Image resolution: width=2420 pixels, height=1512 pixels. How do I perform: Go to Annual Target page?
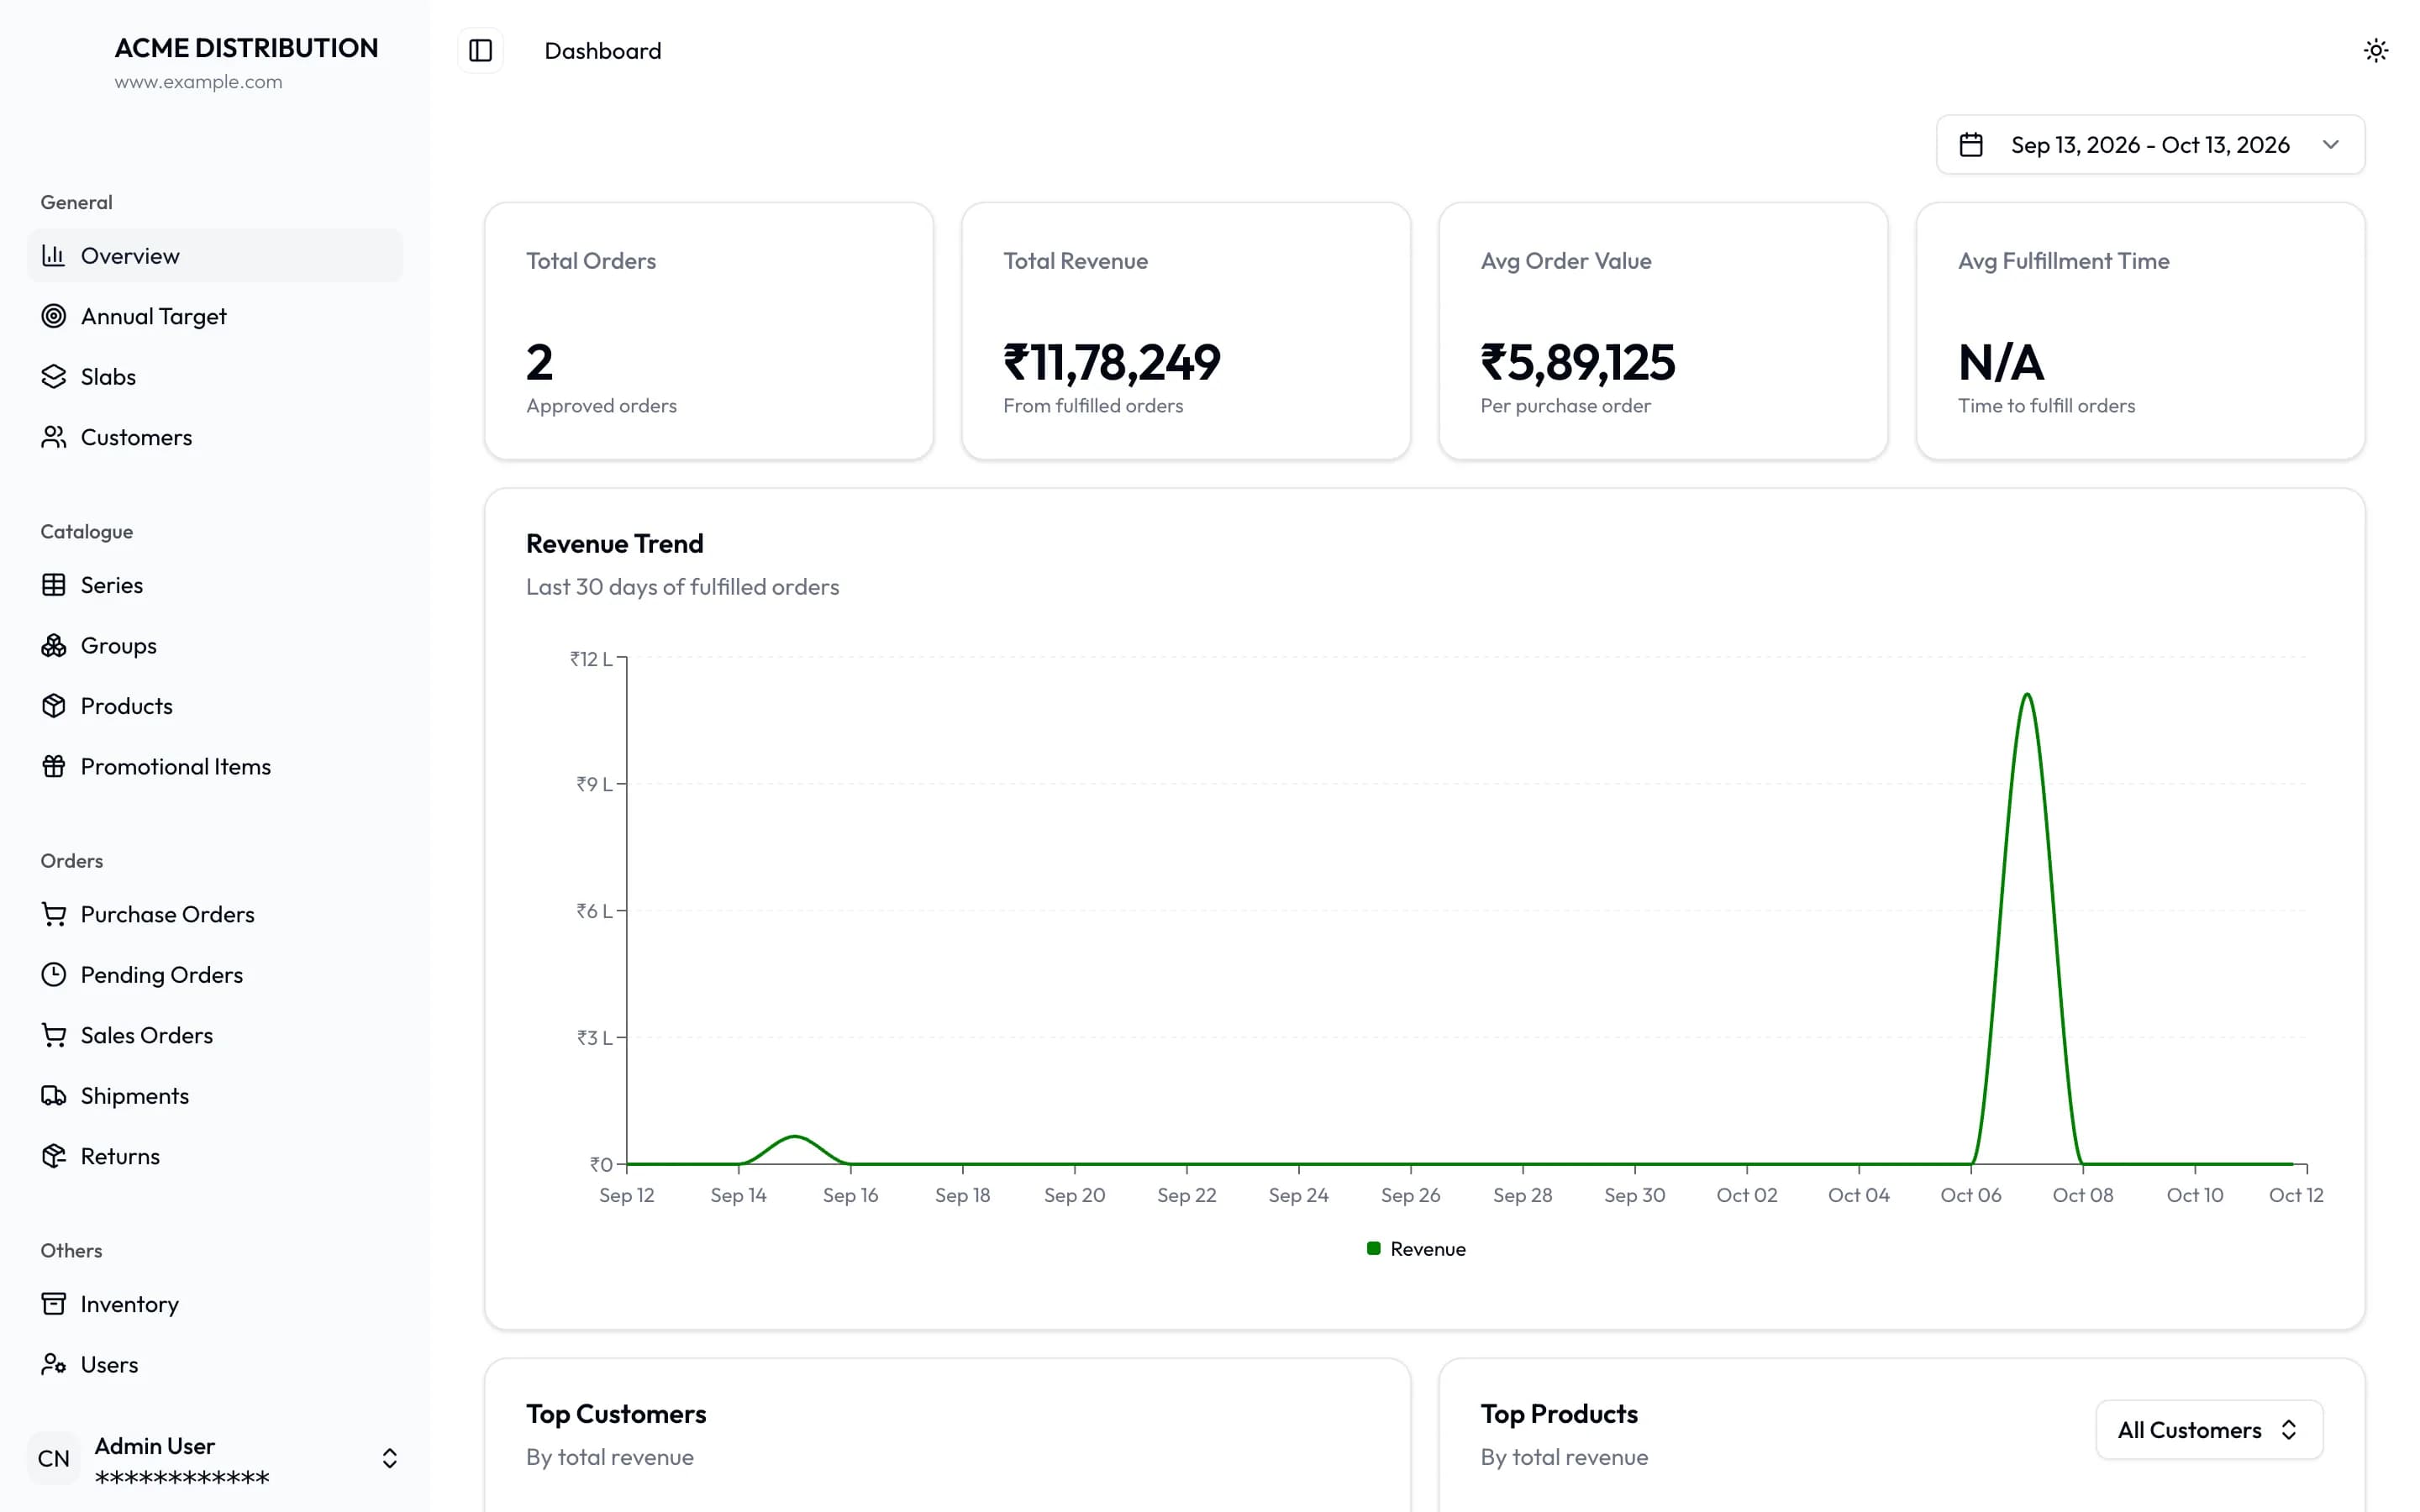215,316
